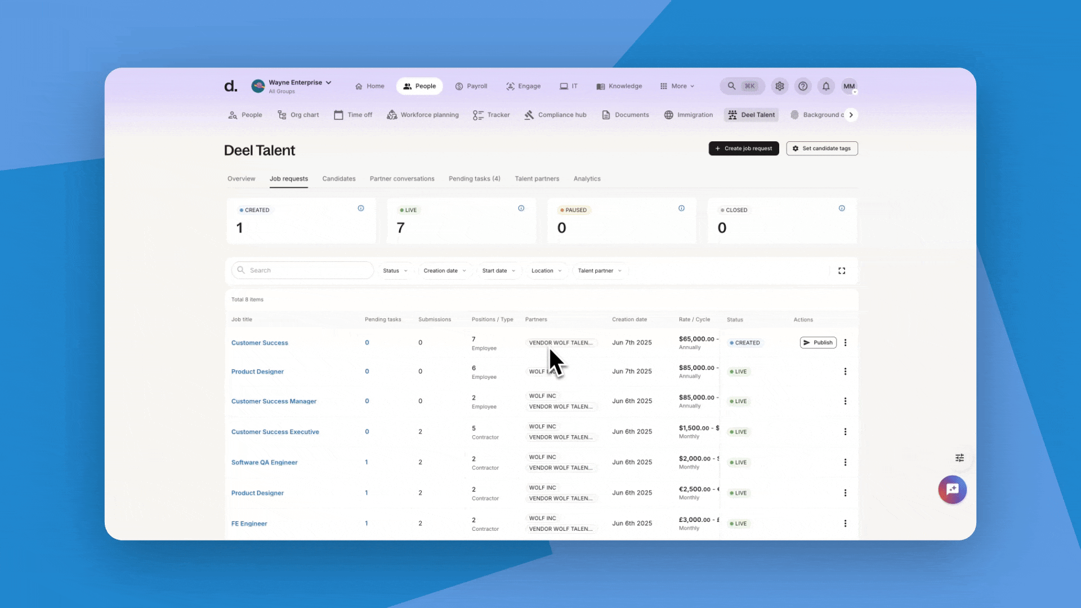Expand the More menu
1081x608 pixels.
click(677, 86)
